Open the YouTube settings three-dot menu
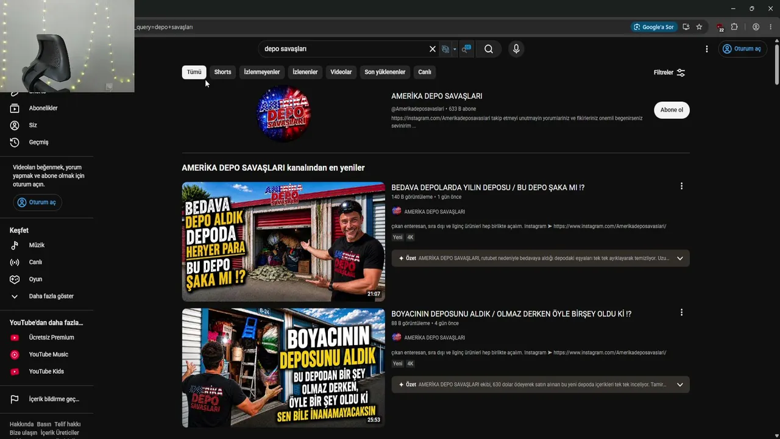780x439 pixels. click(707, 49)
